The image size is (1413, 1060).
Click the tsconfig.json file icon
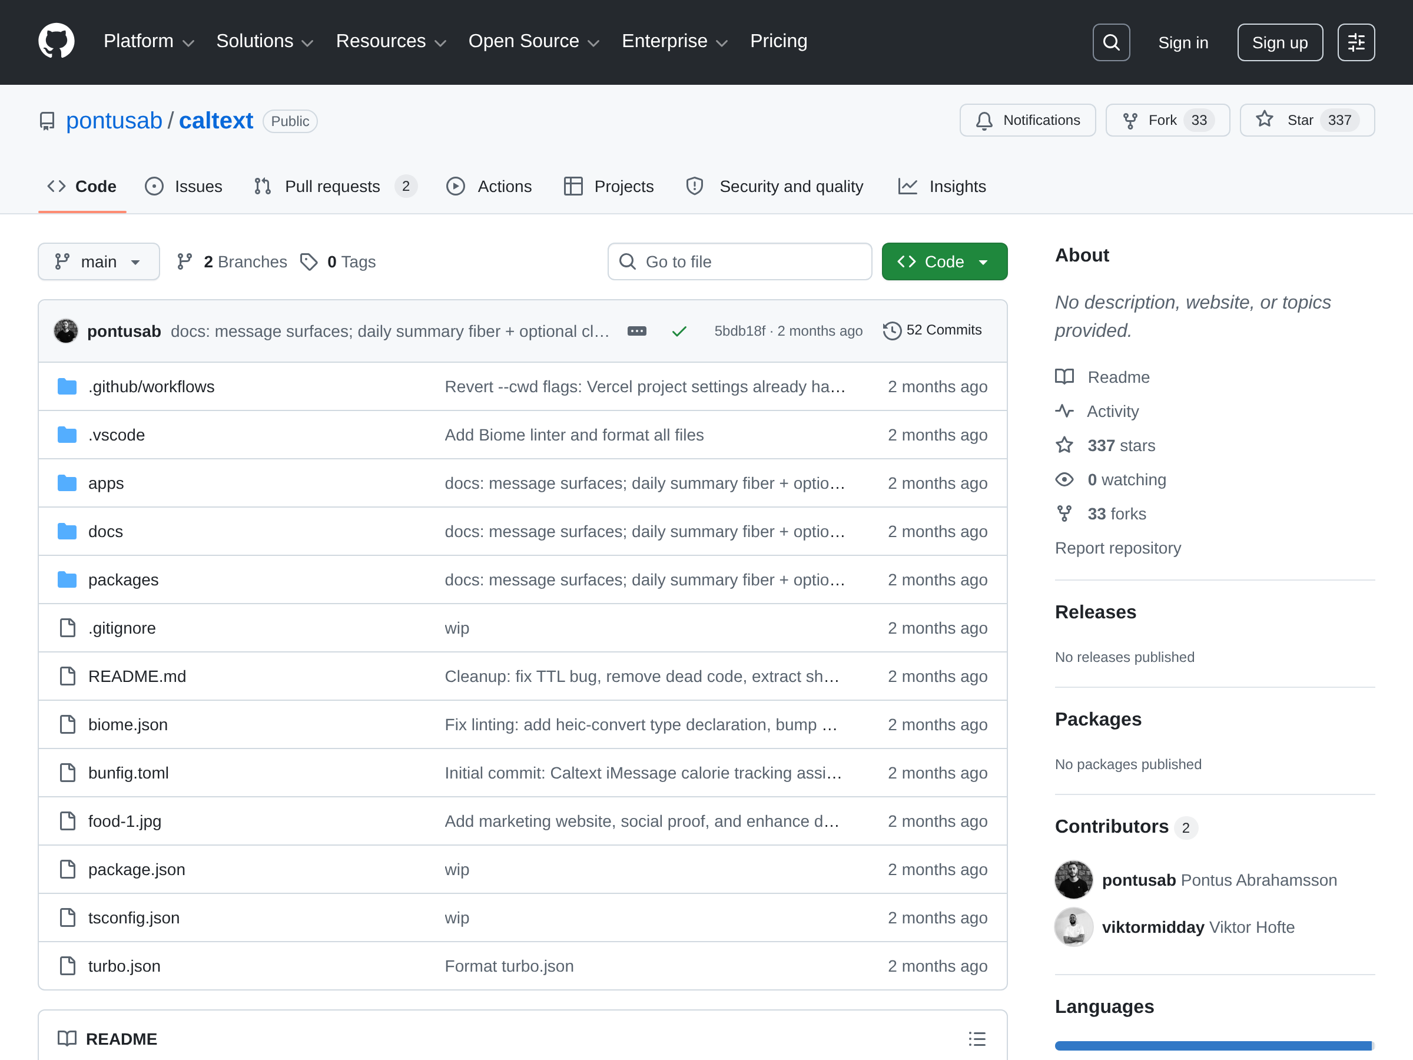67,917
